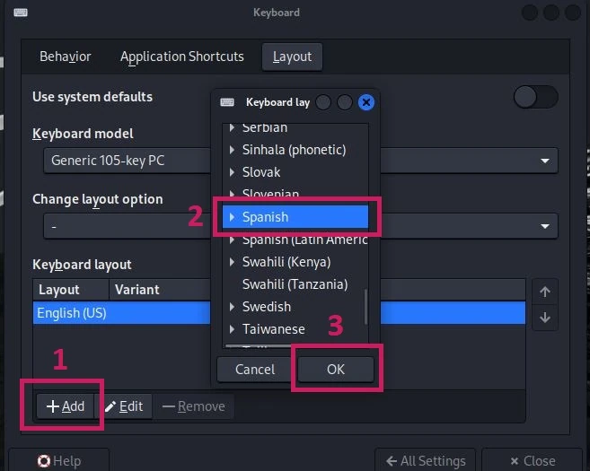
Task: Toggle the Use system defaults switch
Action: pos(536,97)
